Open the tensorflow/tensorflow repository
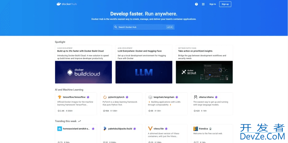Image resolution: width=288 pixels, height=143 pixels. pos(74,97)
